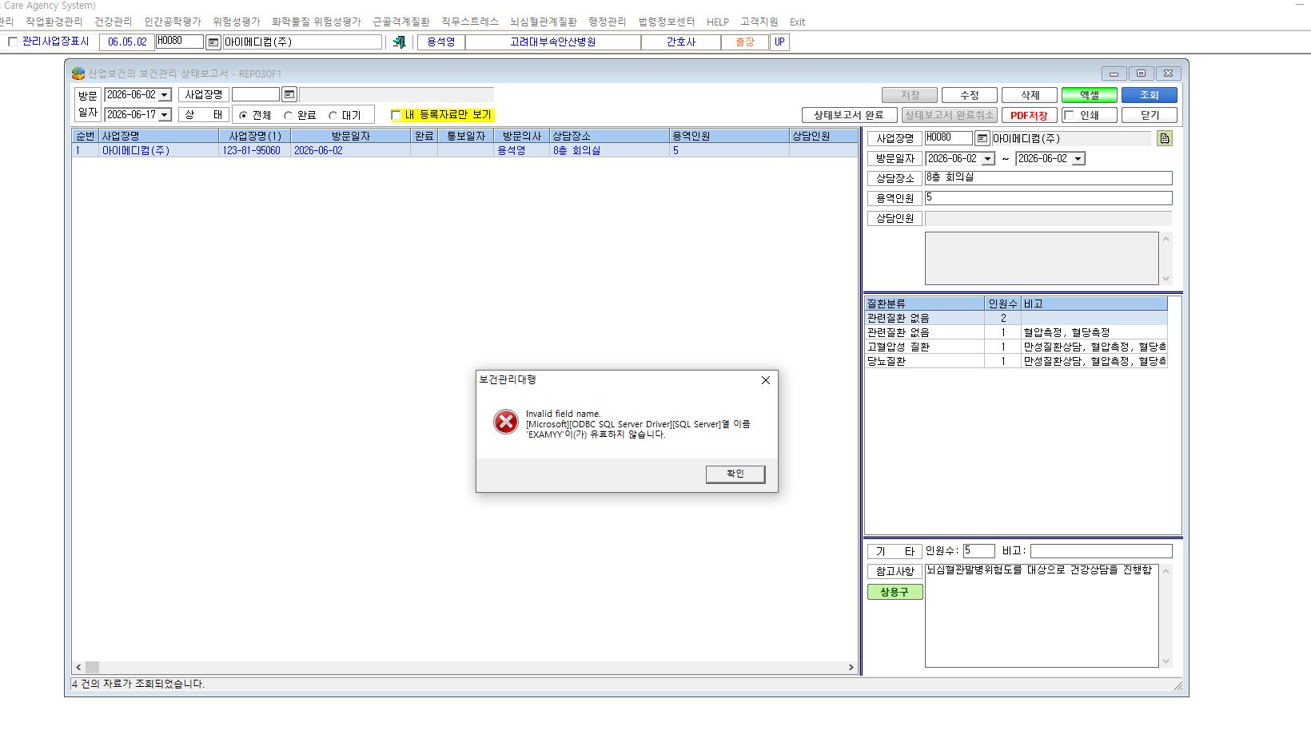
Task: Click the 확인 button in the error dialog
Action: [x=735, y=474]
